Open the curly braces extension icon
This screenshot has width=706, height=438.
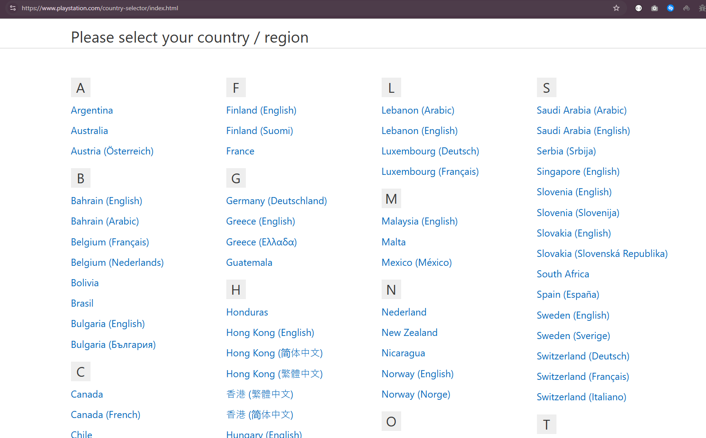pos(638,8)
